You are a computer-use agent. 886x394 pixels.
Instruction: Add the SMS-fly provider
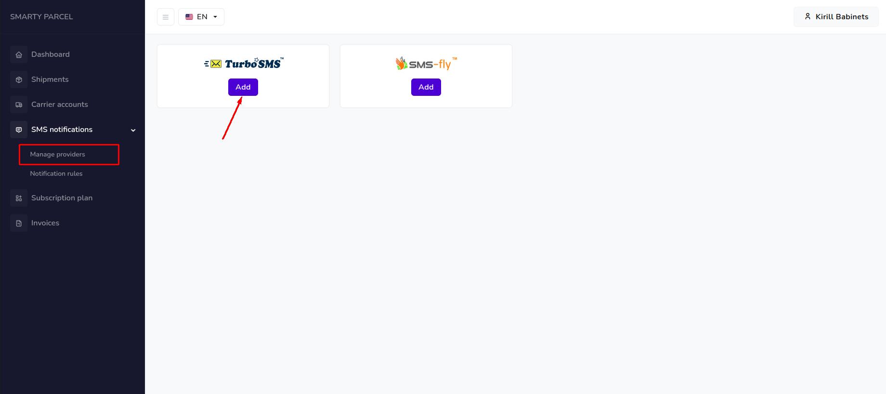click(x=426, y=87)
